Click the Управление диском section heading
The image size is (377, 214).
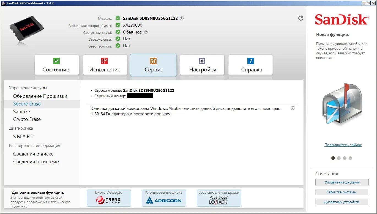[28, 88]
